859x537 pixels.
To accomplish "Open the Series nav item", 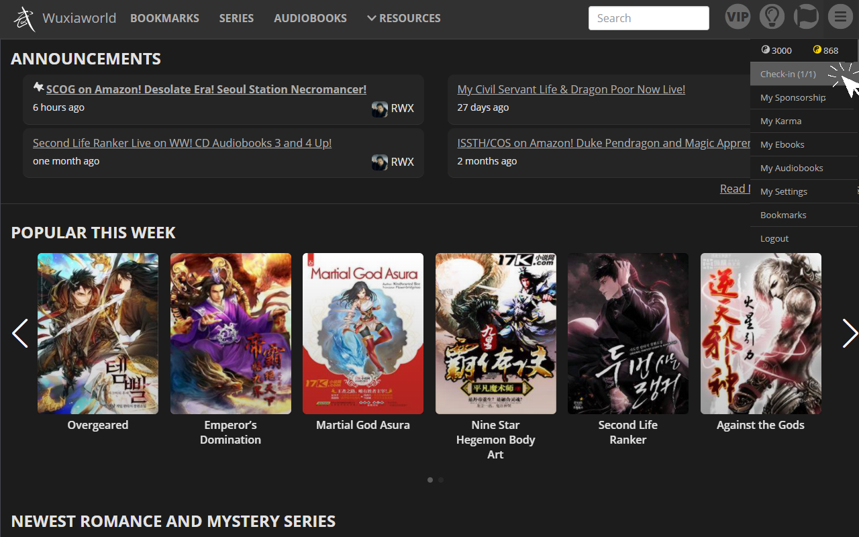I will (236, 19).
